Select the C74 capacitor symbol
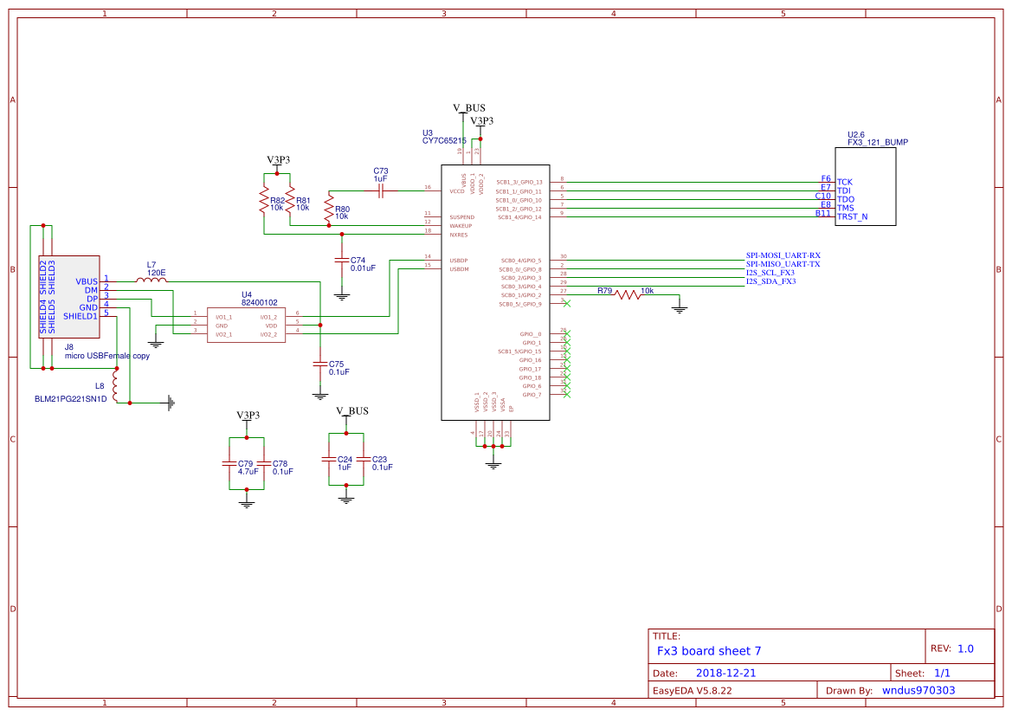 point(342,260)
